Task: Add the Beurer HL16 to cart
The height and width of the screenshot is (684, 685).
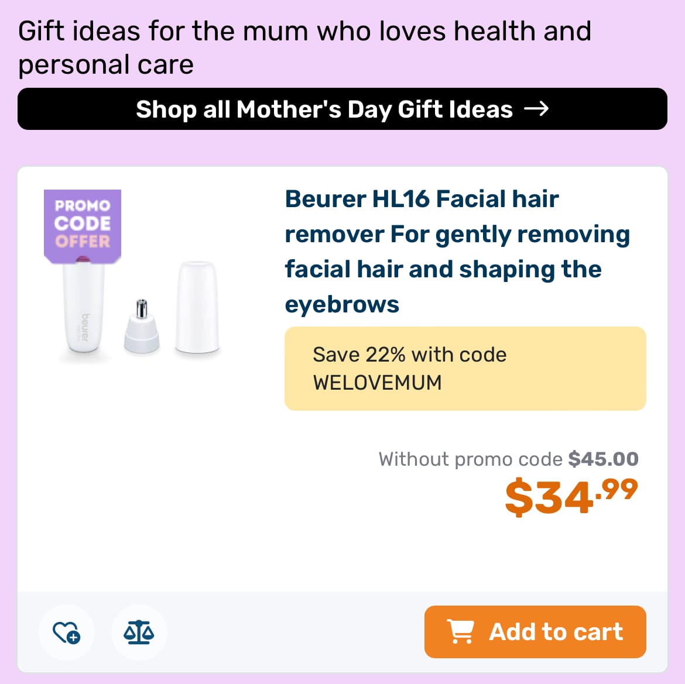Action: 535,631
